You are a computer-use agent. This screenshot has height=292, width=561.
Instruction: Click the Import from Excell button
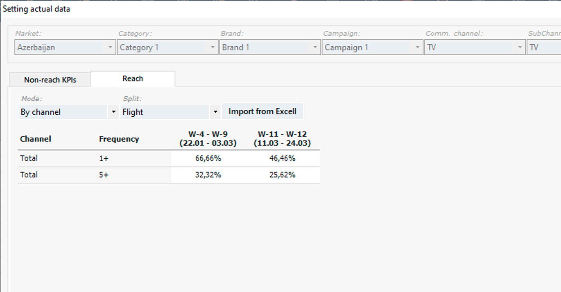click(262, 111)
